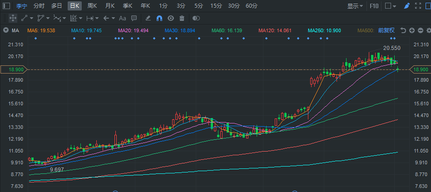Image resolution: width=431 pixels, height=192 pixels.
Task: Select the horizontal range measure tool
Action: (x=90, y=19)
